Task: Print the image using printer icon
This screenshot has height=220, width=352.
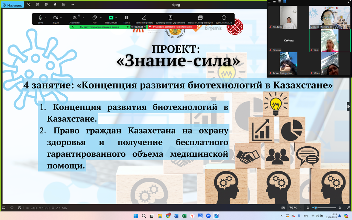Action: tap(46, 5)
